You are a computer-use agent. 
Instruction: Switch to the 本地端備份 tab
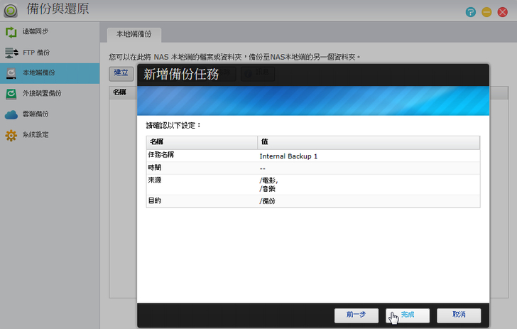point(134,34)
